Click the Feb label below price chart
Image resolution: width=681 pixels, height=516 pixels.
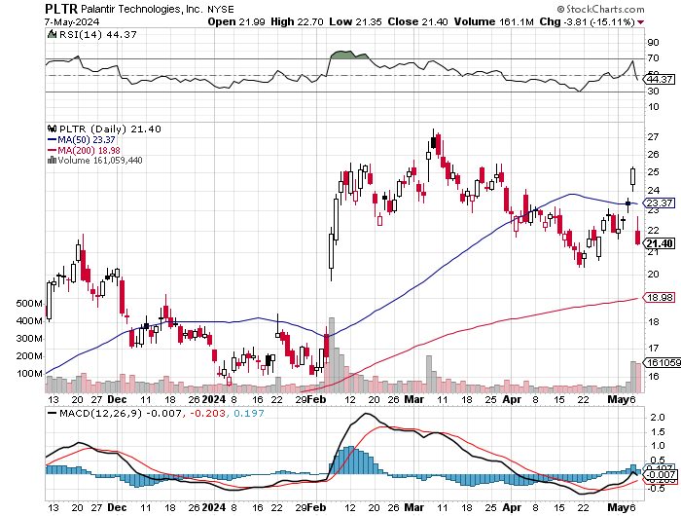pos(317,399)
